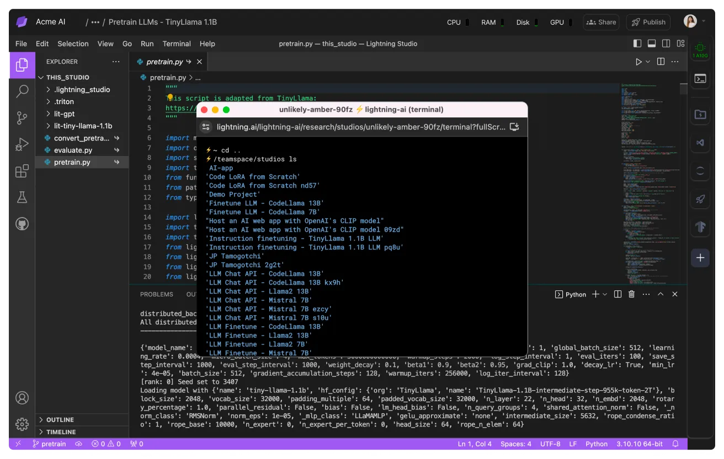
Task: Toggle the primary side bar layout
Action: click(x=637, y=44)
